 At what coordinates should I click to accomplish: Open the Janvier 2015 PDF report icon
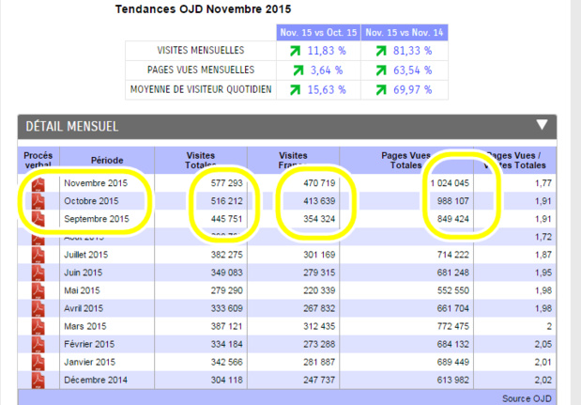tap(38, 362)
